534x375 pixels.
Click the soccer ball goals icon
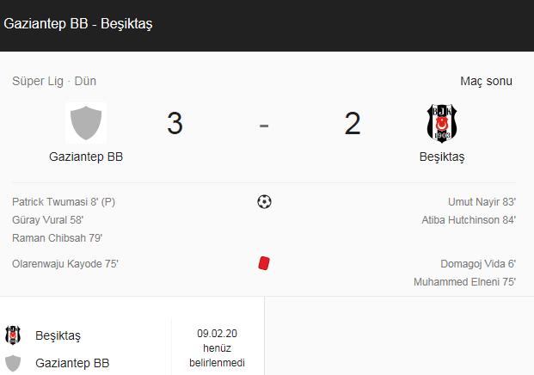pos(264,201)
